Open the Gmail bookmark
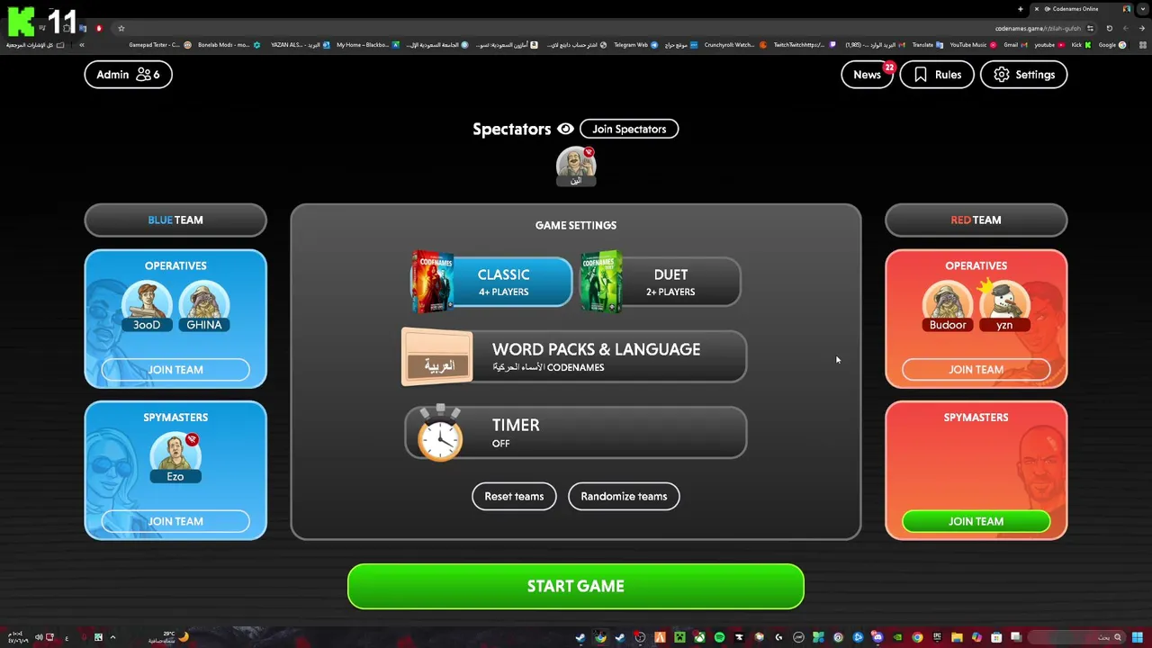The height and width of the screenshot is (648, 1152). 1015,45
